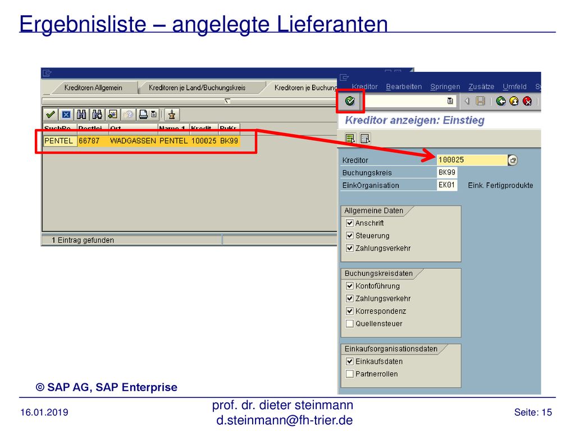The width and height of the screenshot is (575, 431).
Task: Click the binoculars Find next icon
Action: coord(97,114)
